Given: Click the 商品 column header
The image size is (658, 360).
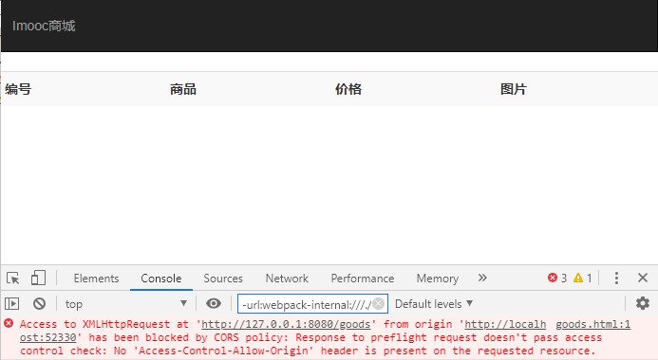Looking at the screenshot, I should point(183,89).
